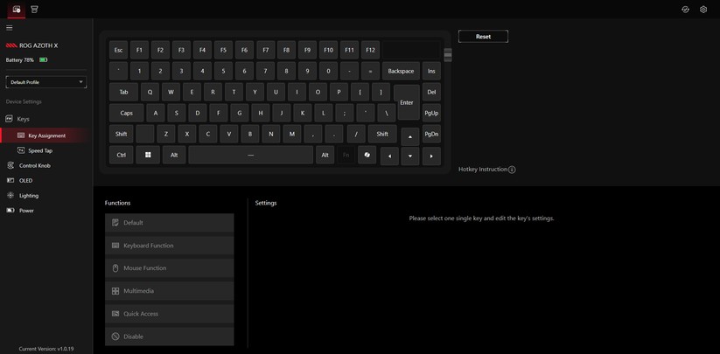Choose the Disable function option
Viewport: 720px width, 354px height.
[169, 337]
